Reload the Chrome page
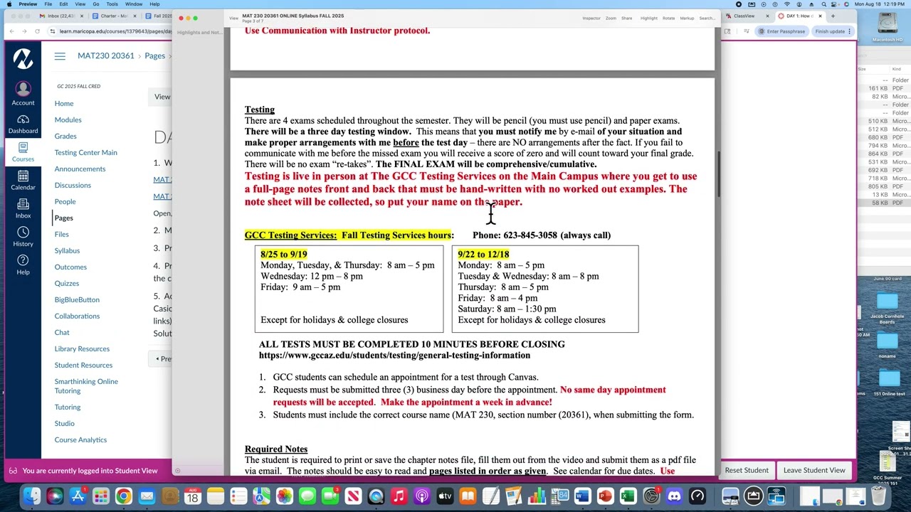Screen dimensions: 911x512 (x=37, y=31)
